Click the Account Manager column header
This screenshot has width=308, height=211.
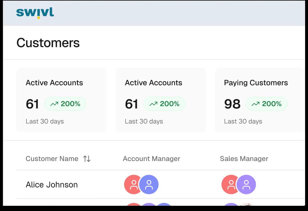coord(151,159)
